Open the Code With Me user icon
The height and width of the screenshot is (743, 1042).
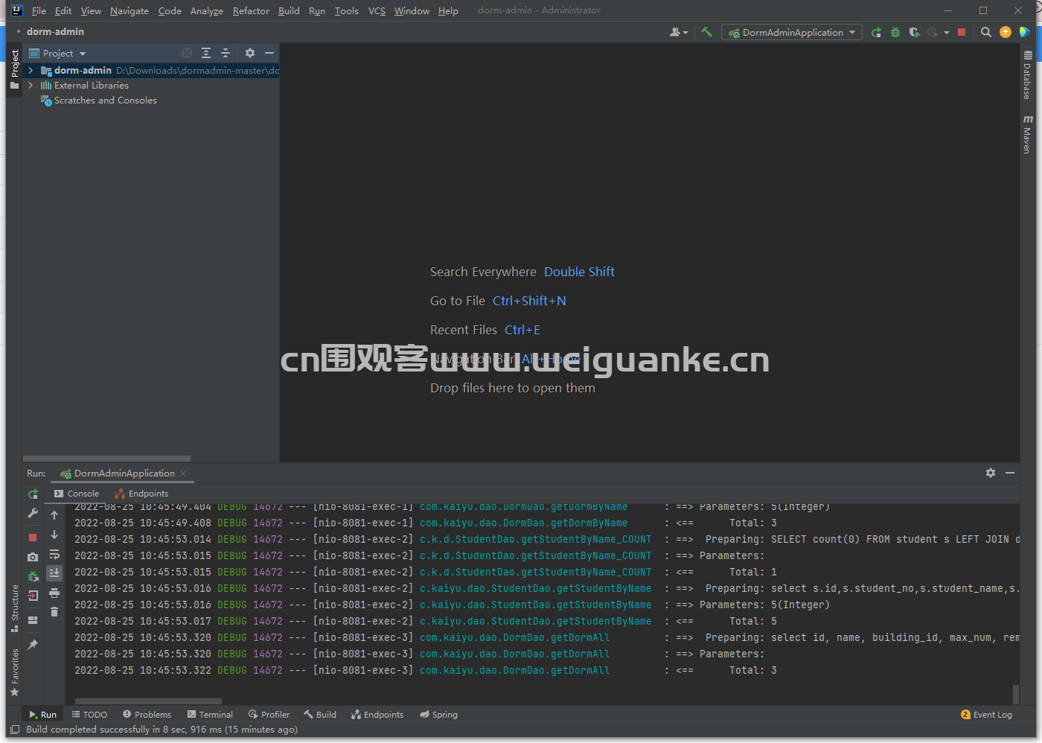click(675, 32)
